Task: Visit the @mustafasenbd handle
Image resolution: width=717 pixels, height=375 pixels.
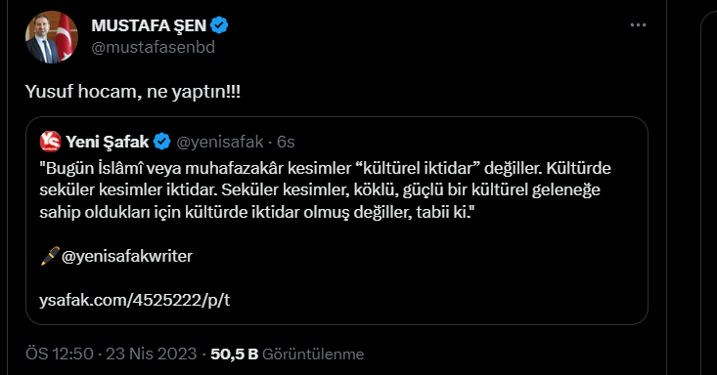Action: coord(154,47)
